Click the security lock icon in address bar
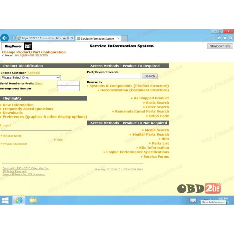This screenshot has width=234, height=234. point(64,38)
